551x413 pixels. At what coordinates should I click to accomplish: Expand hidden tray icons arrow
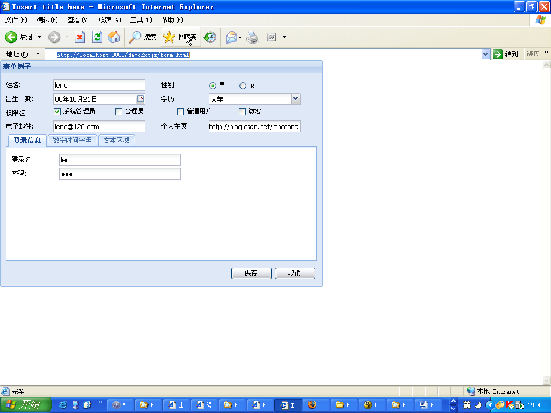[490, 405]
